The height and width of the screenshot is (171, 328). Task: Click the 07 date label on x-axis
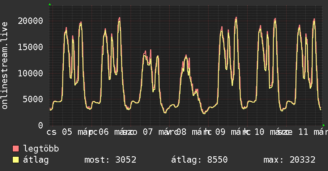148,132
